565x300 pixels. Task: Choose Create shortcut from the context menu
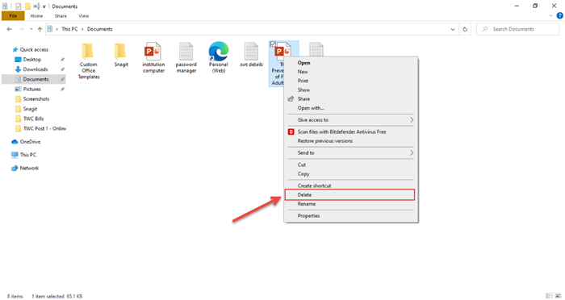pyautogui.click(x=351, y=185)
